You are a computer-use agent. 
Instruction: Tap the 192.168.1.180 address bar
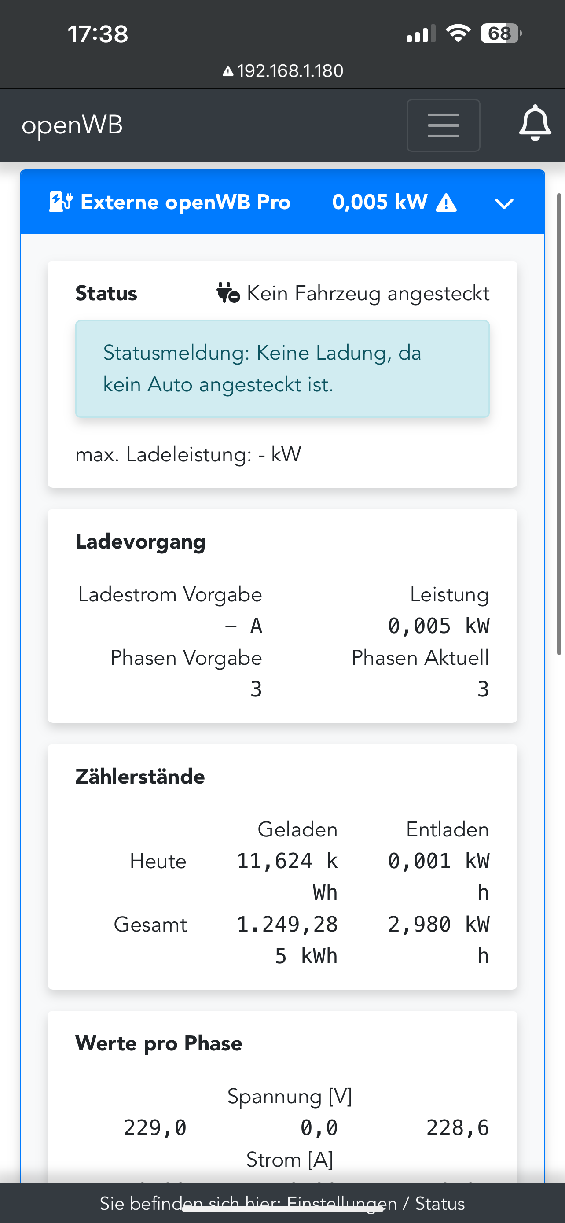pyautogui.click(x=290, y=71)
